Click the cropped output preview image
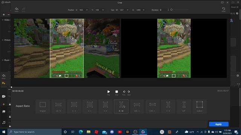 174,48
